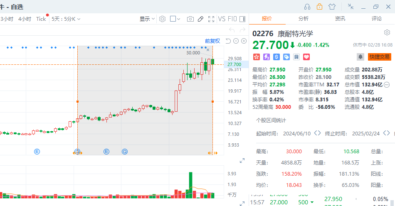Click the Hong Kong market flag badge
The height and width of the screenshot is (206, 395).
257,57
